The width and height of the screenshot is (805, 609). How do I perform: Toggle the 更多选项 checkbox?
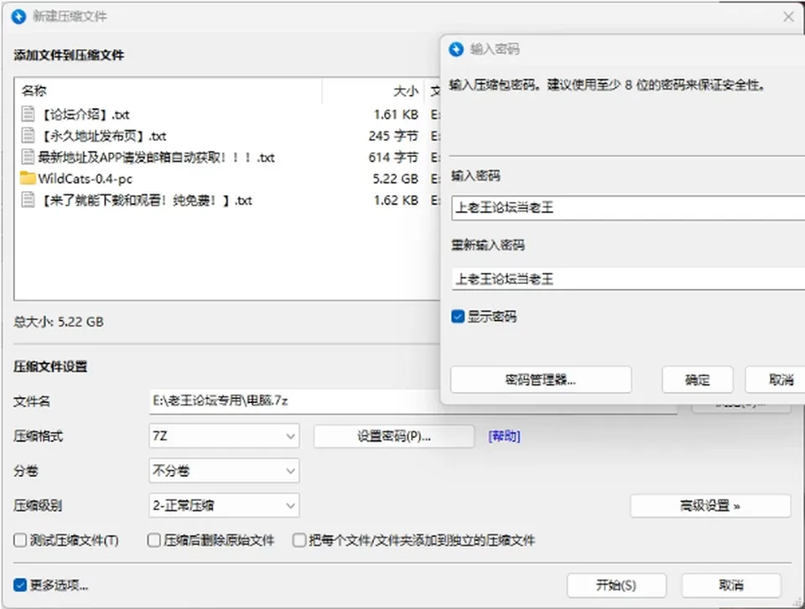[20, 585]
